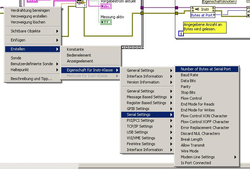Open the Haltepunkt submenu
Screen dimensions: 250x169
[x=32, y=70]
